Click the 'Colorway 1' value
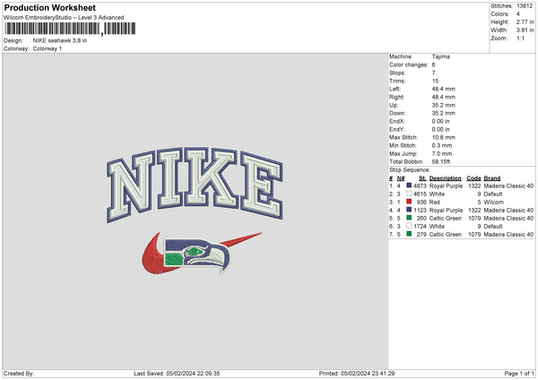The image size is (538, 380). [48, 48]
